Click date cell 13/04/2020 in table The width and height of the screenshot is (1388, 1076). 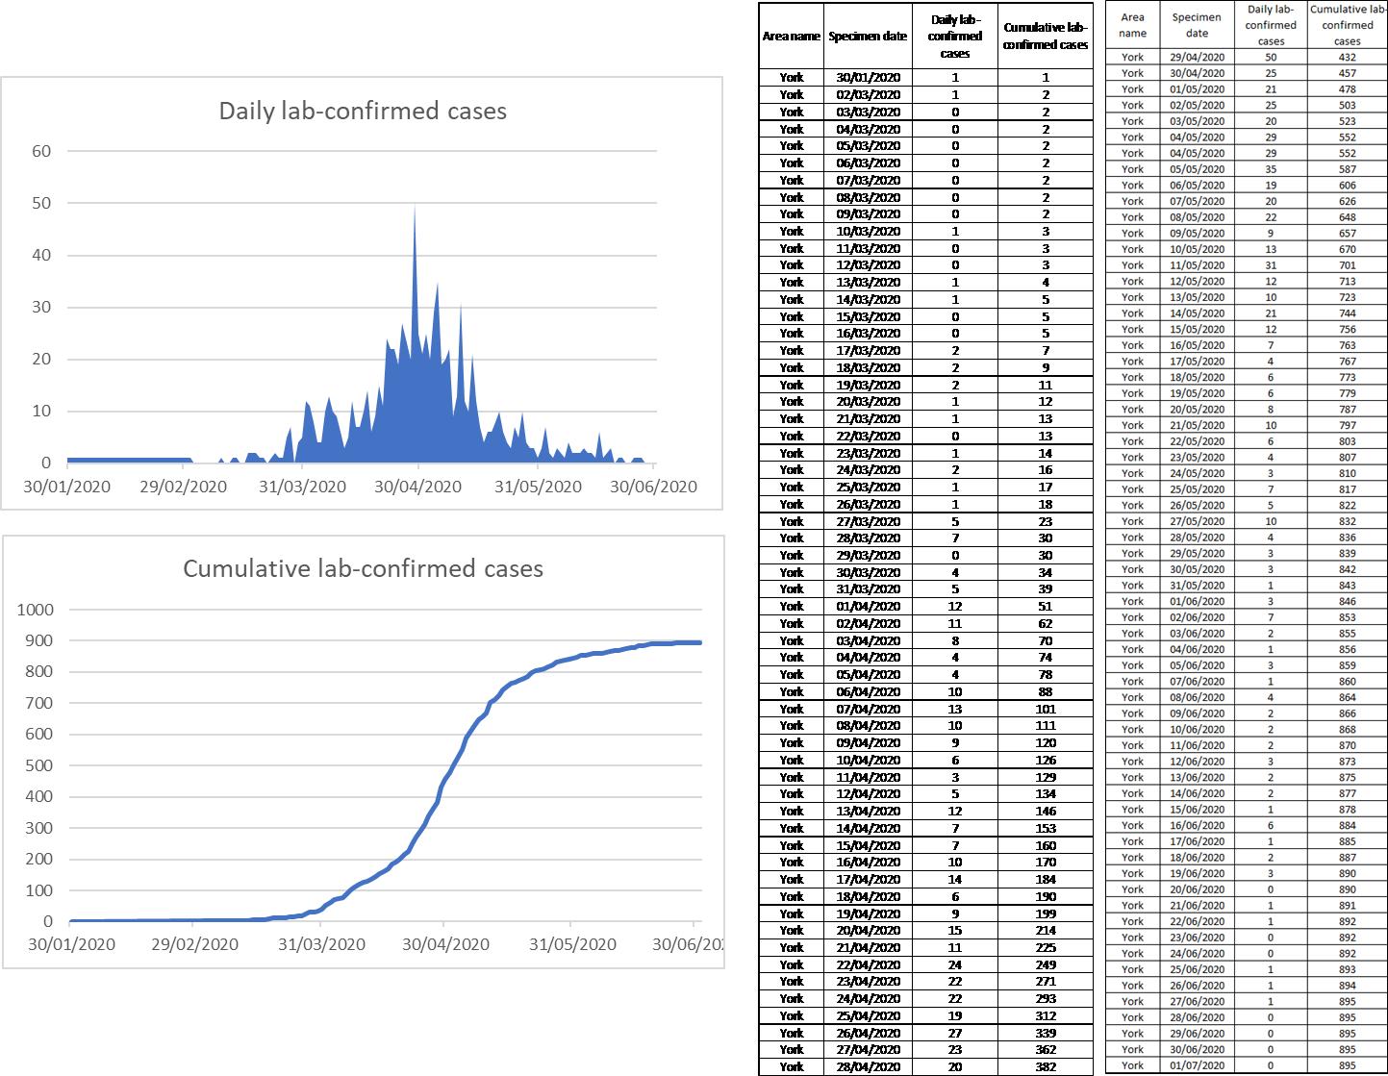pyautogui.click(x=869, y=811)
